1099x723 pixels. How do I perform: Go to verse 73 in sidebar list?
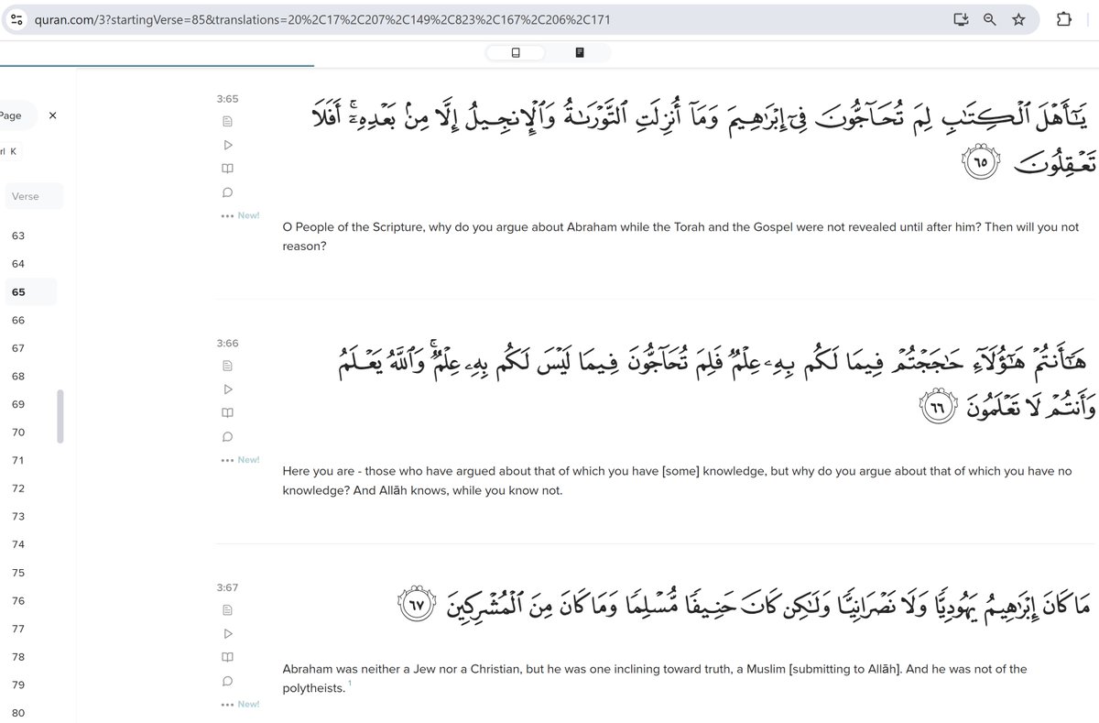(x=19, y=517)
